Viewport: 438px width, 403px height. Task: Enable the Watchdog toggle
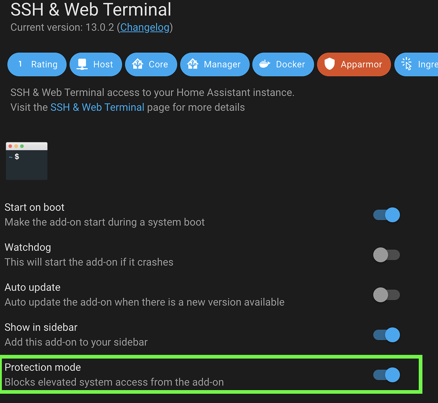[386, 255]
